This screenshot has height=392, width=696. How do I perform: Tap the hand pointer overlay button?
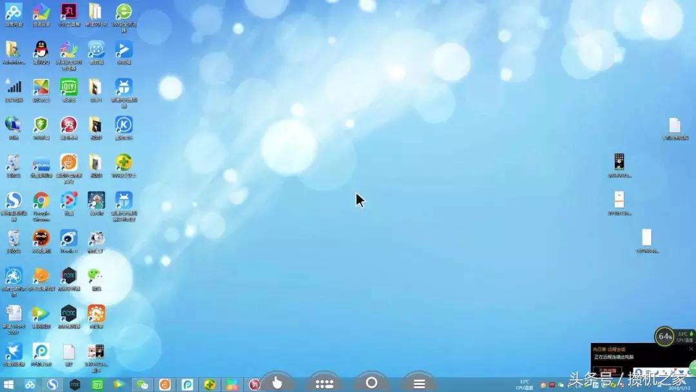(x=277, y=382)
